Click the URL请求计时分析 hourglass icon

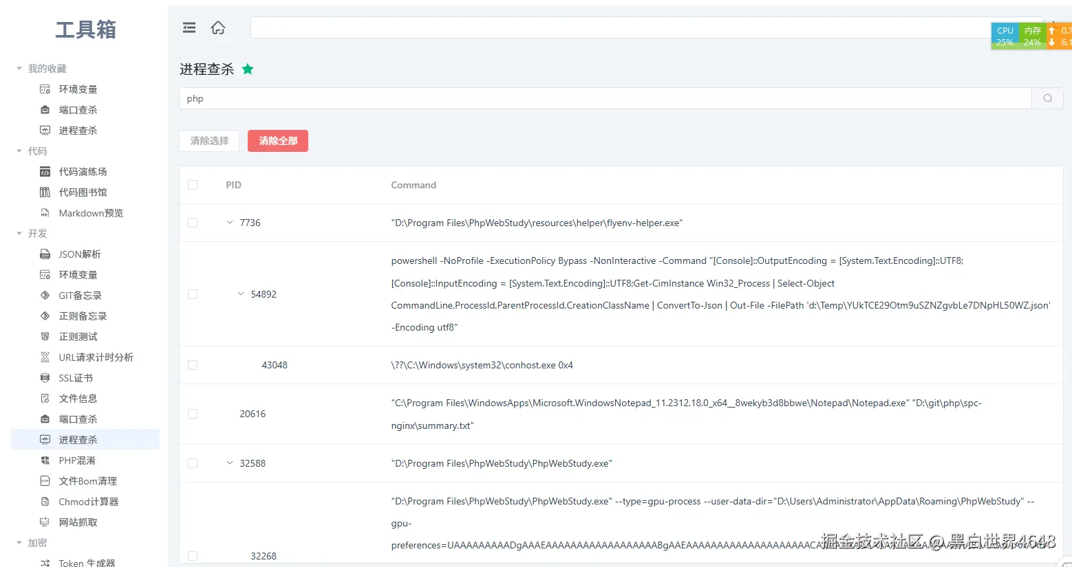coord(45,357)
